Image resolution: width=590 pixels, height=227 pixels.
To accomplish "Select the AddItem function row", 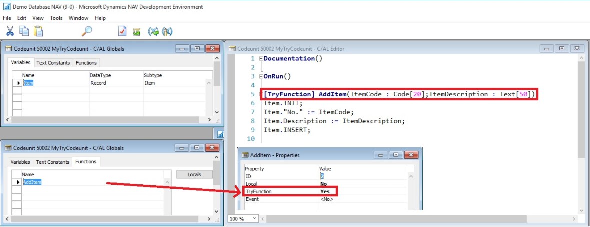I will click(33, 182).
